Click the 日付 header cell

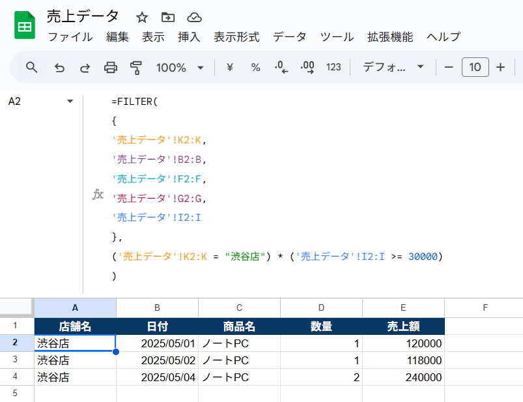pos(157,326)
